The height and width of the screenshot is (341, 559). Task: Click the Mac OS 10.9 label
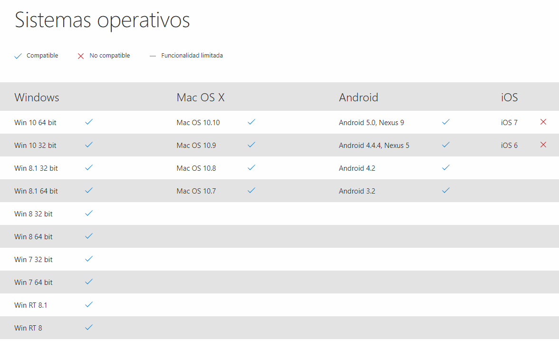pos(196,146)
